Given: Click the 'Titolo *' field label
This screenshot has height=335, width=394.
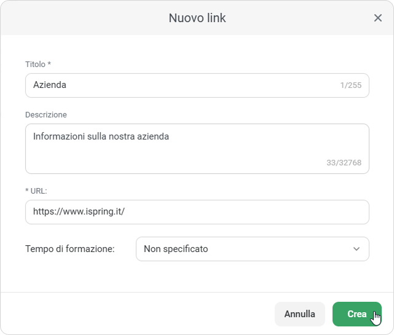Looking at the screenshot, I should [x=38, y=64].
